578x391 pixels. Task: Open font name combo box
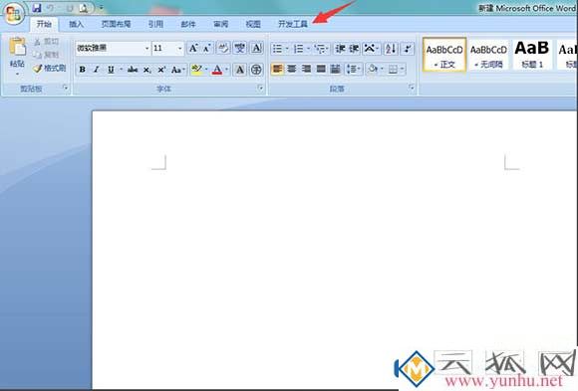pos(113,48)
